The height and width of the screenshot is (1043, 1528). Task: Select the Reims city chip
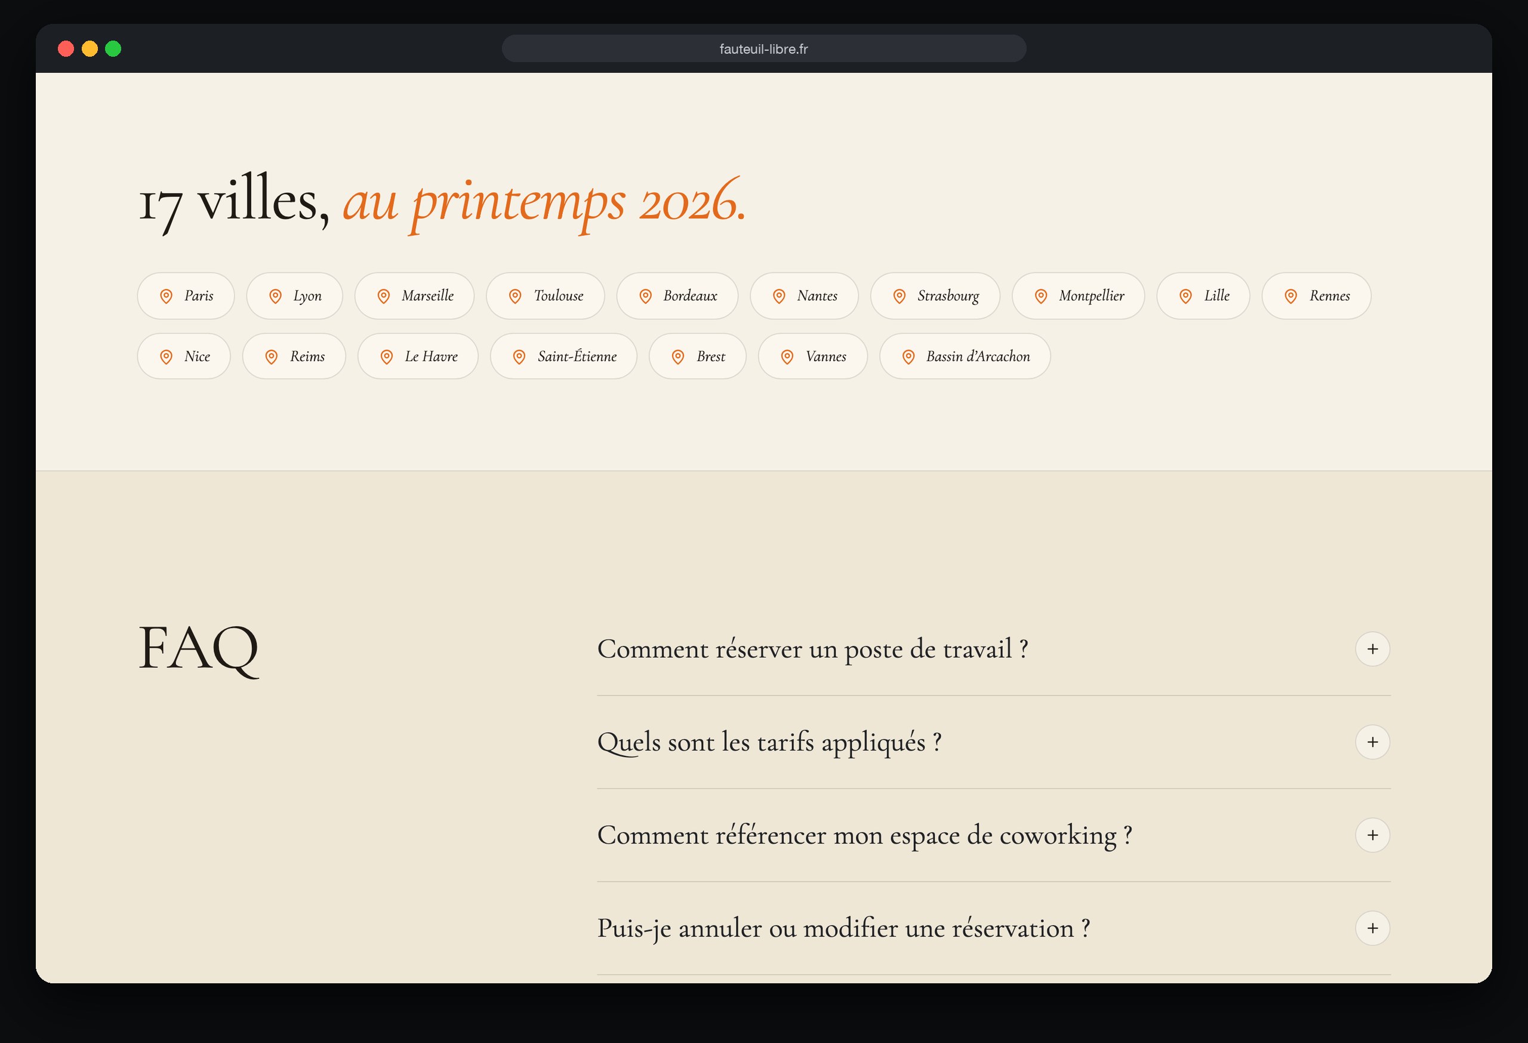pyautogui.click(x=294, y=356)
